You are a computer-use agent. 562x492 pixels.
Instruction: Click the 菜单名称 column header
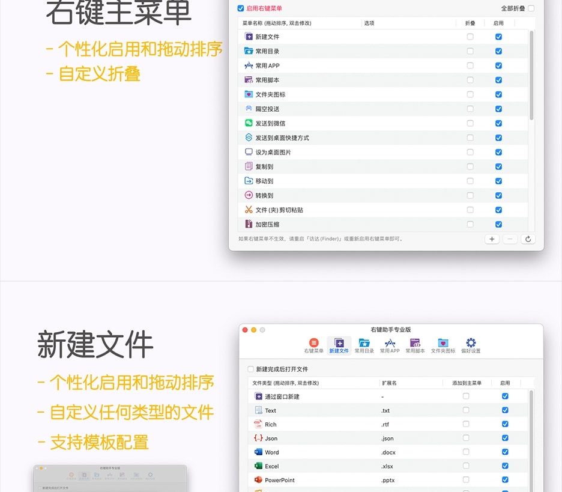[x=277, y=23]
